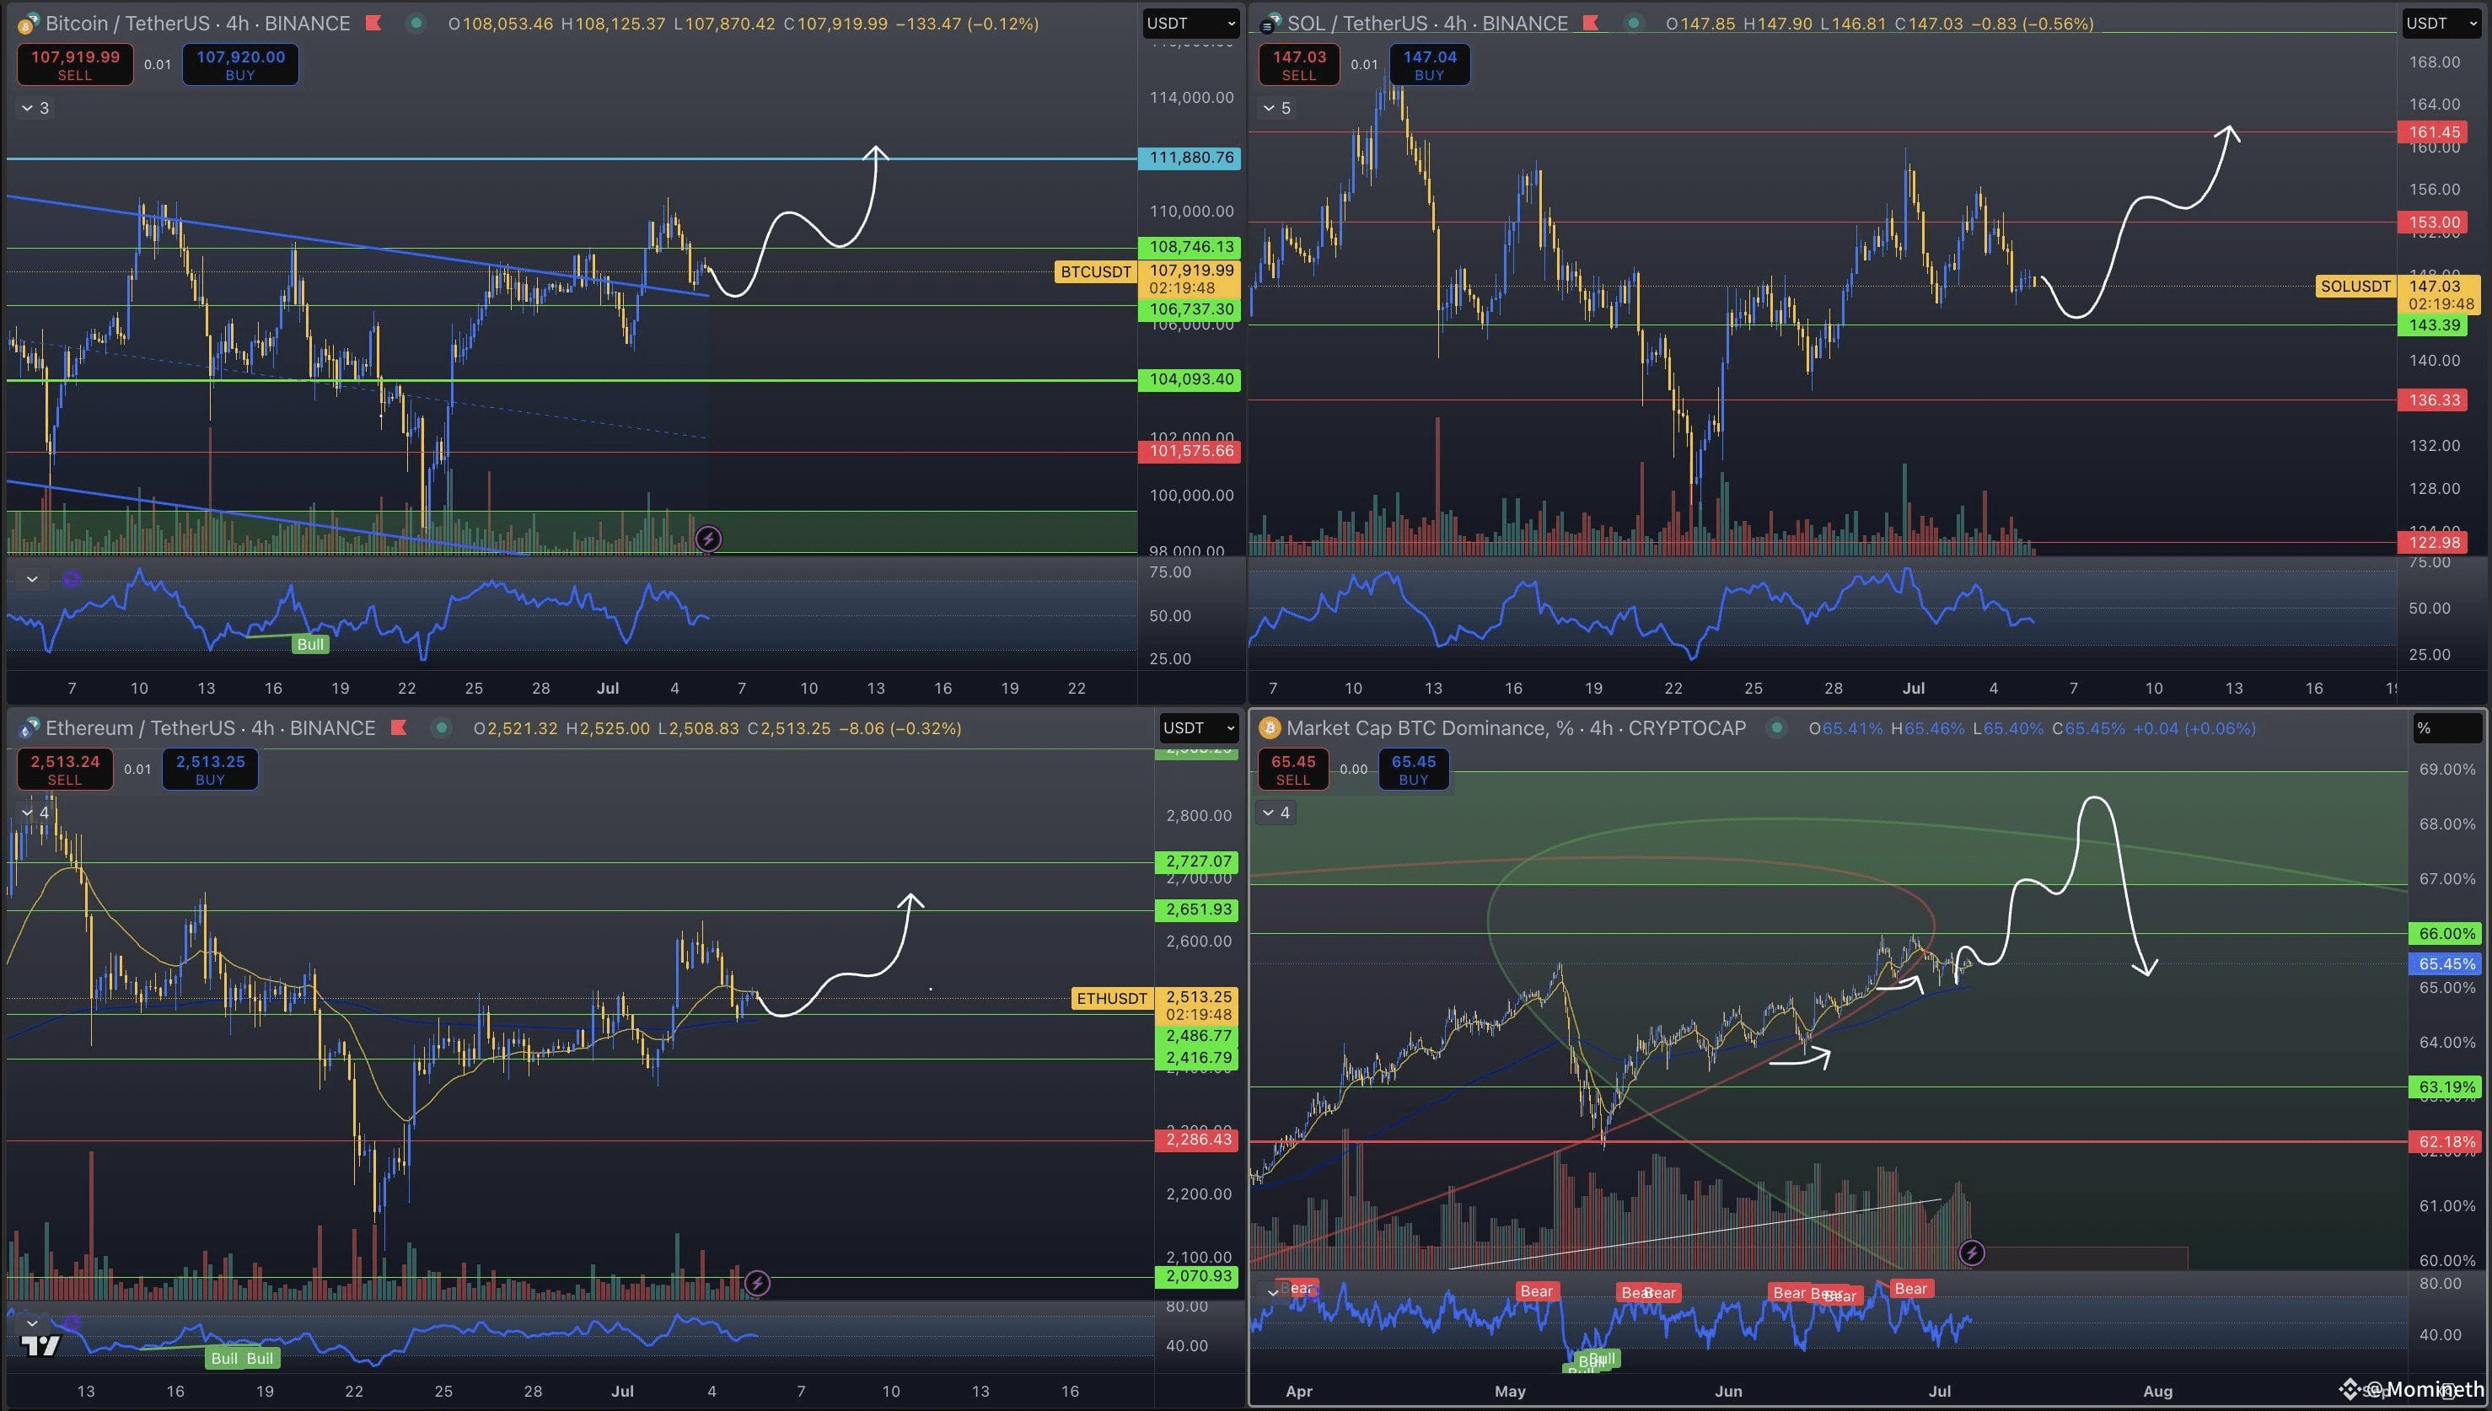Click the SOLUSDT symbol tag on price axis
The width and height of the screenshot is (2492, 1411).
click(x=2355, y=286)
